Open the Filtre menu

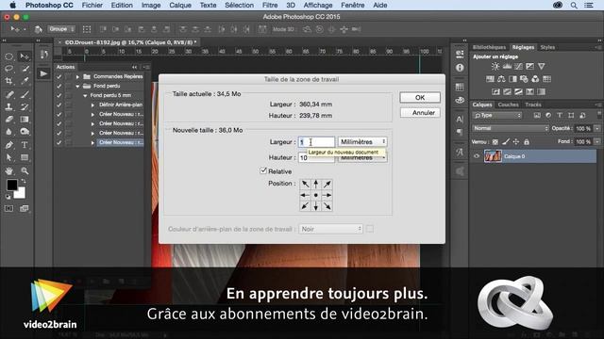click(270, 5)
